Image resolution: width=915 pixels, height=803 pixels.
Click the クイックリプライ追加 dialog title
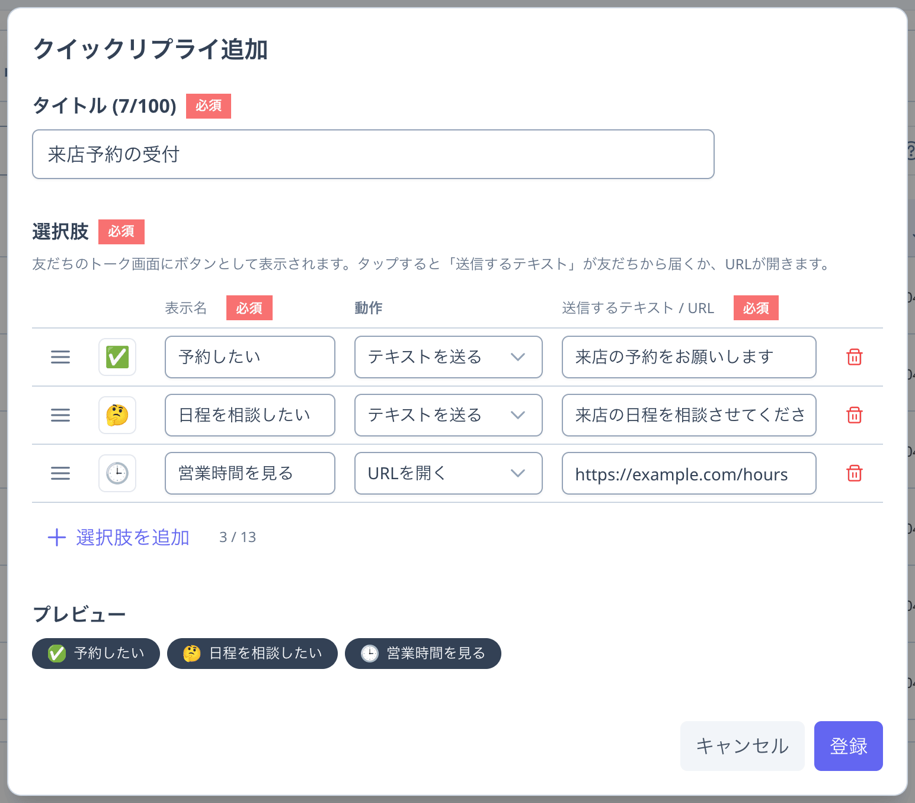coord(151,49)
